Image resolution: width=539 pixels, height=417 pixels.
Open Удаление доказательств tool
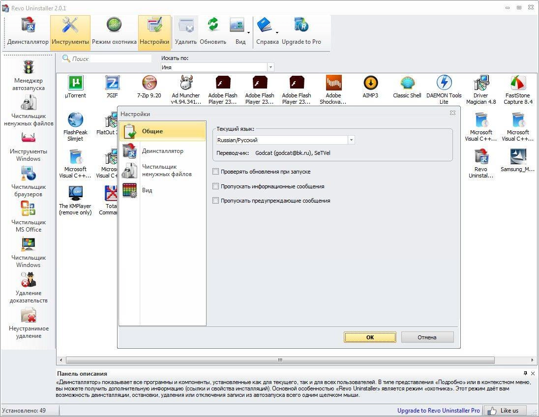(x=29, y=288)
